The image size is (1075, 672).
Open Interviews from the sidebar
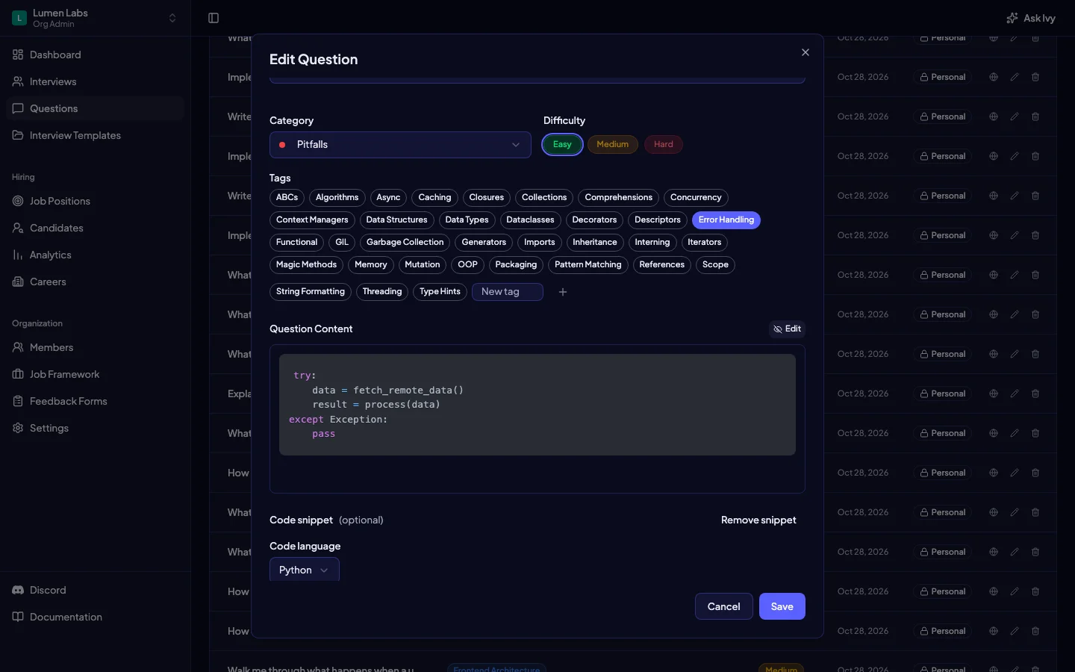click(x=95, y=81)
